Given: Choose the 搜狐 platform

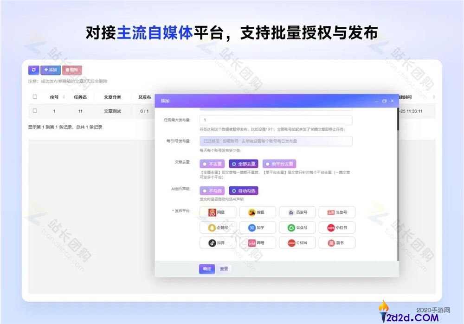Looking at the screenshot, I should (258, 212).
